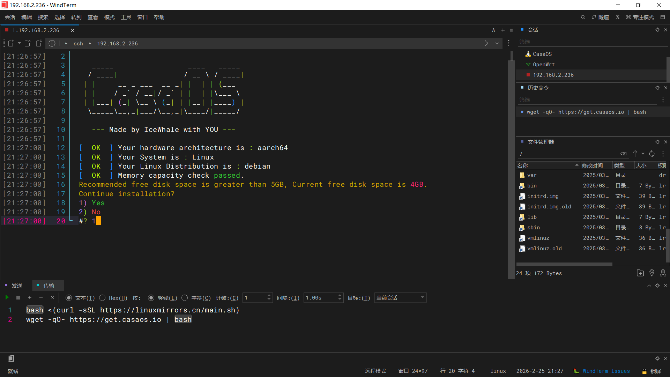The image size is (670, 377).
Task: Refresh the file manager listing
Action: click(x=652, y=154)
